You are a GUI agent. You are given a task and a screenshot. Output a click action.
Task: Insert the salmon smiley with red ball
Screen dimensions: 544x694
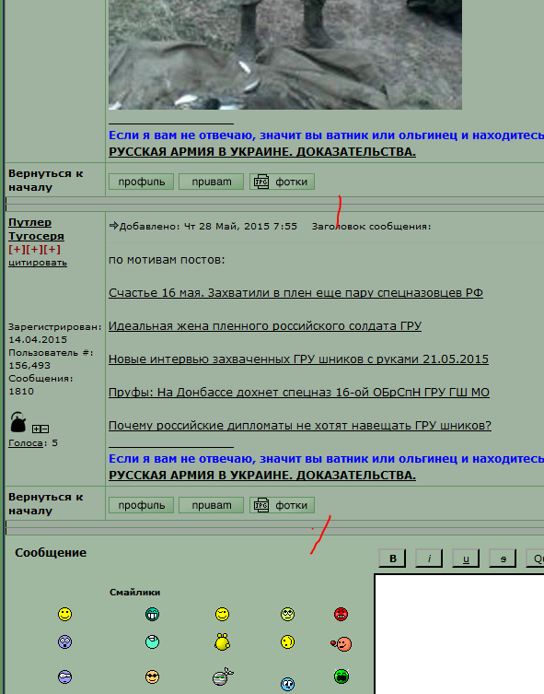tap(341, 643)
